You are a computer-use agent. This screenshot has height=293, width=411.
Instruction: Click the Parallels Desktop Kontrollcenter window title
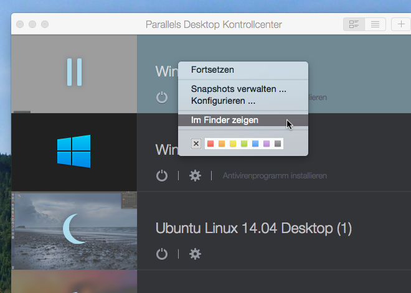click(x=214, y=25)
